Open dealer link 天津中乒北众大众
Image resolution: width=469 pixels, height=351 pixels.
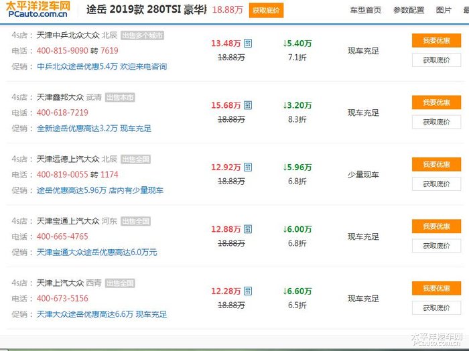tap(68, 36)
